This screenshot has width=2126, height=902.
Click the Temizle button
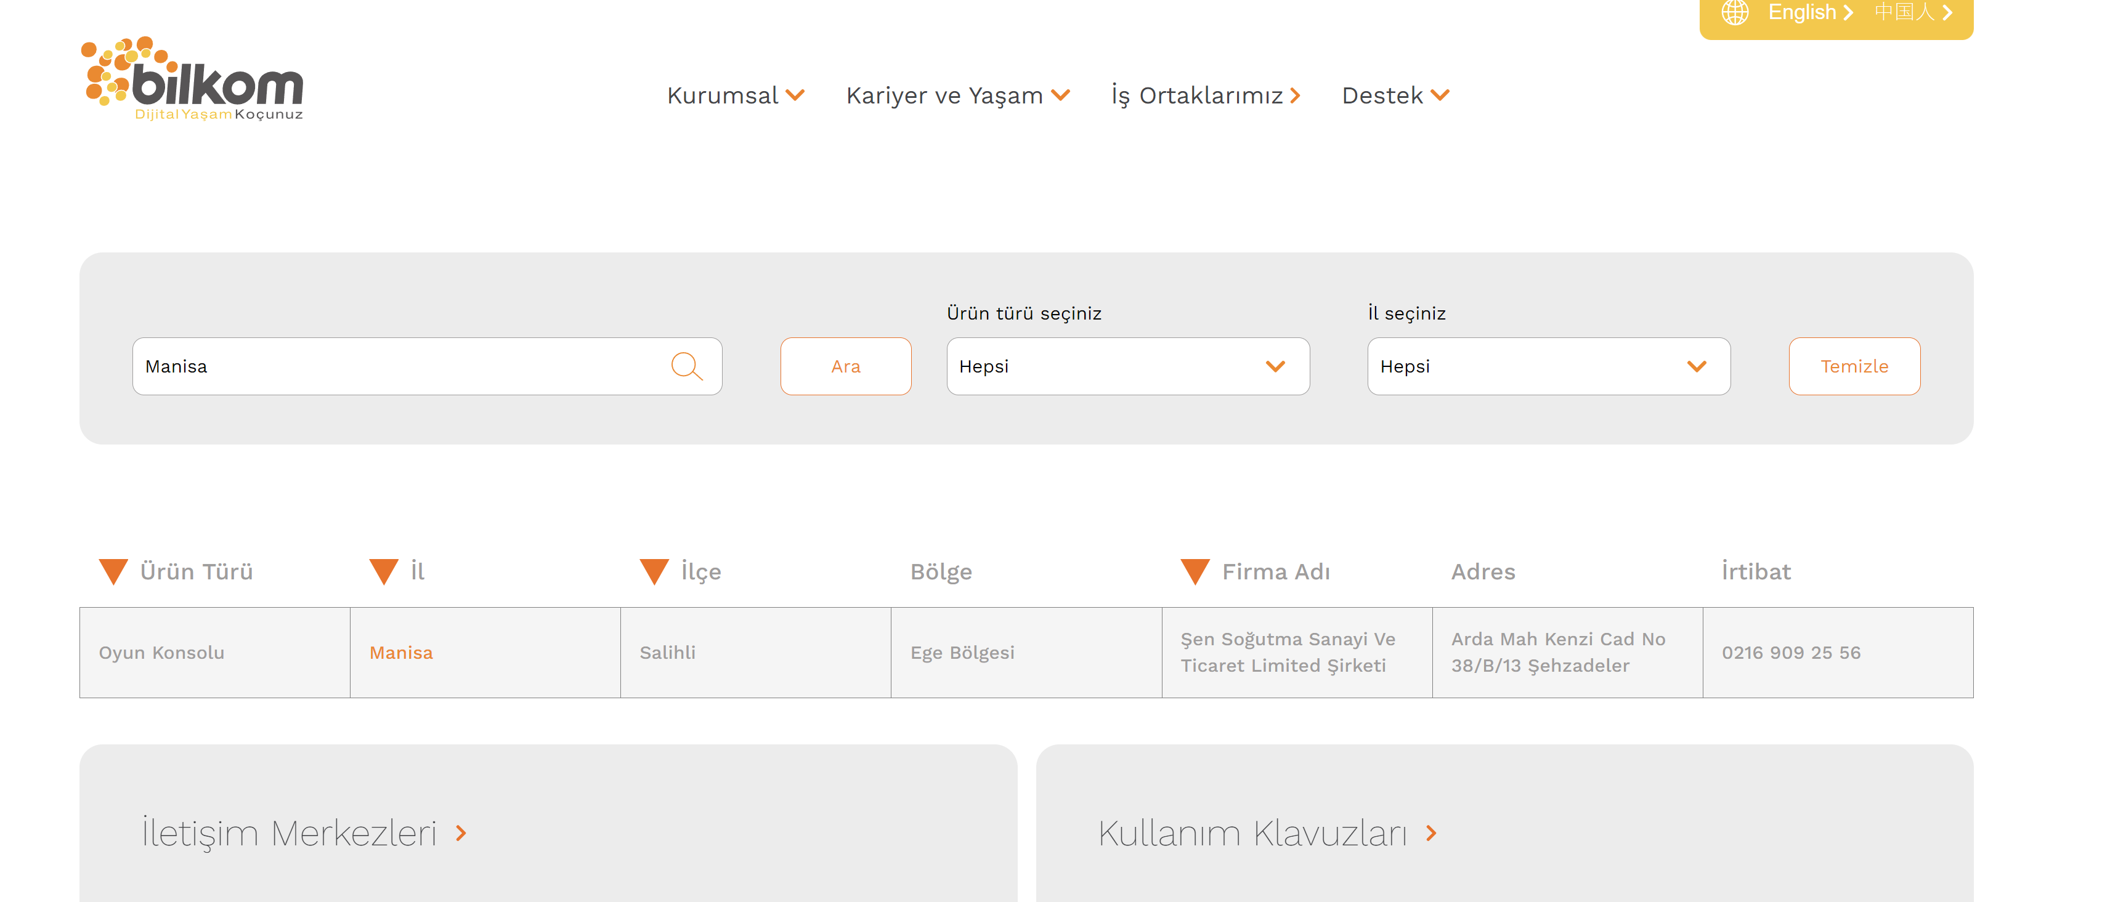[1854, 366]
